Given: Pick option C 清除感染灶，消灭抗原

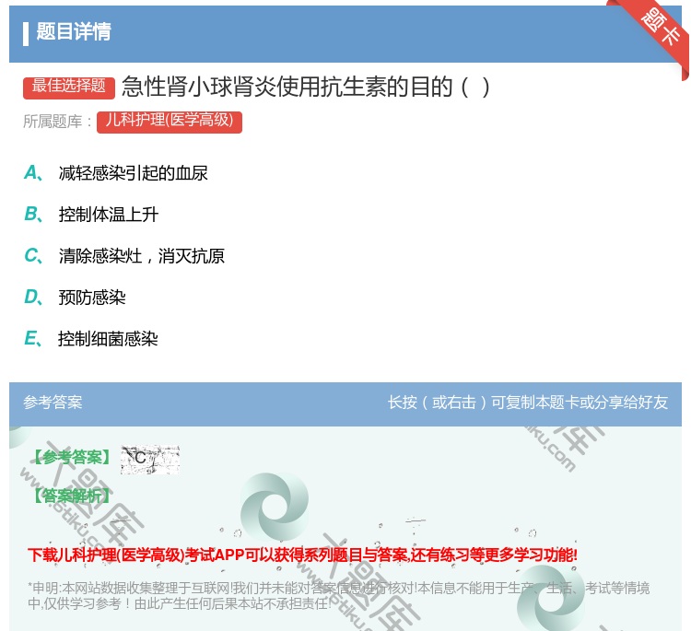Looking at the screenshot, I should 124,256.
